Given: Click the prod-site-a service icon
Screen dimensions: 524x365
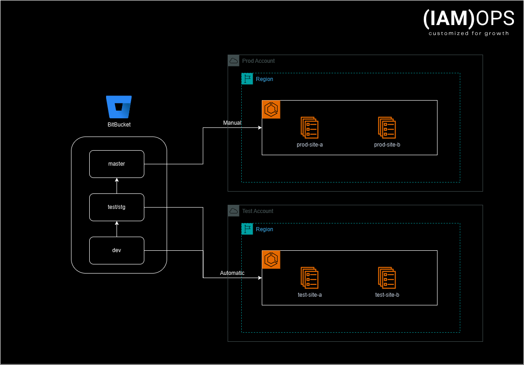Looking at the screenshot, I should [x=310, y=127].
